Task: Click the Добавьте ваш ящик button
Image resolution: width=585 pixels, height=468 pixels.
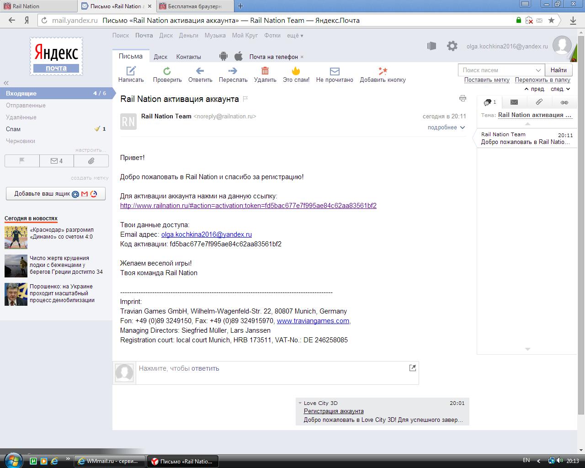Action: [x=56, y=193]
